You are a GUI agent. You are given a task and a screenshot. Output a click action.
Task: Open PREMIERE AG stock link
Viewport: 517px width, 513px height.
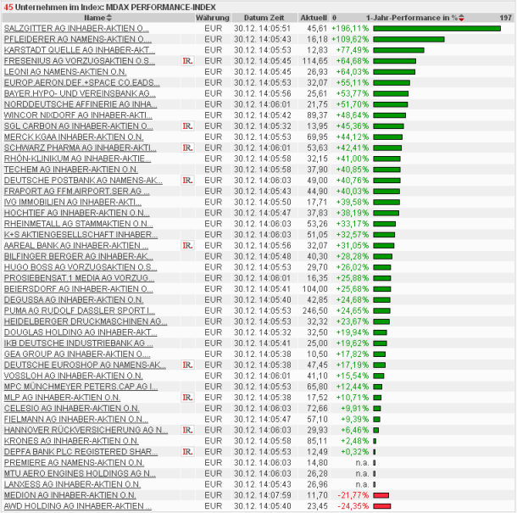point(74,463)
